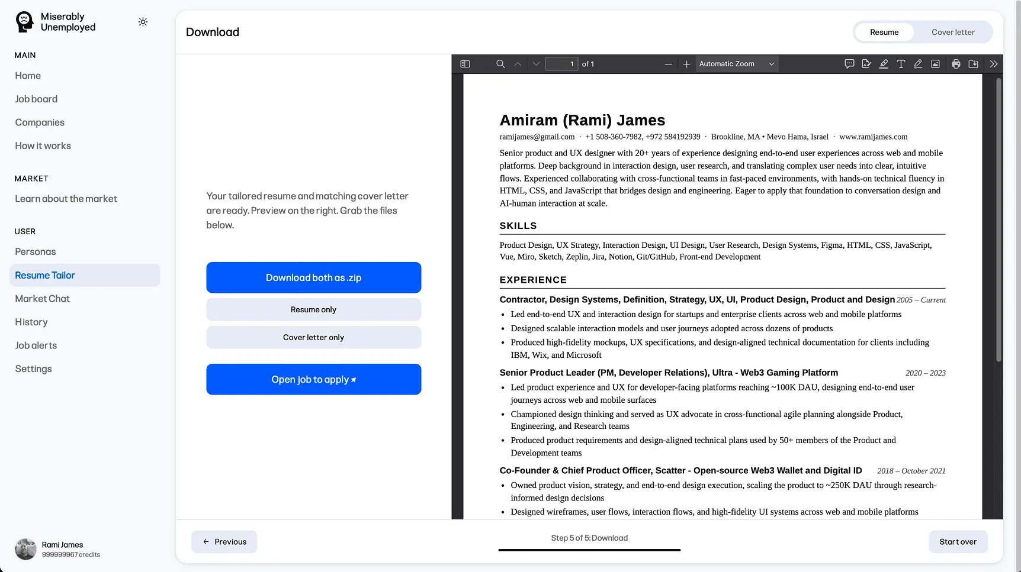
Task: Click the Step 5 of 5 progress bar
Action: [x=589, y=550]
